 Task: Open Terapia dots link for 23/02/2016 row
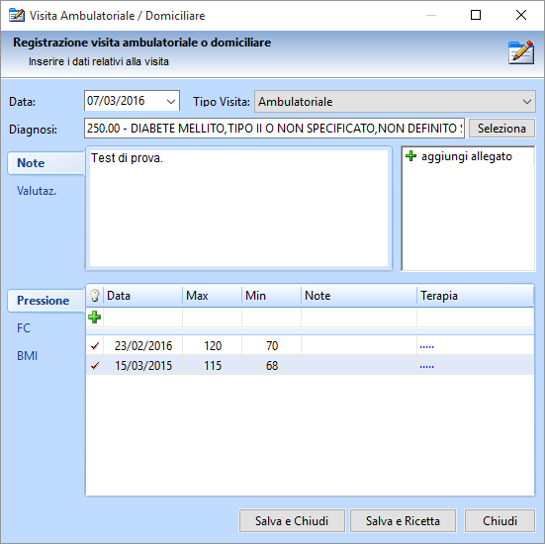click(x=427, y=346)
